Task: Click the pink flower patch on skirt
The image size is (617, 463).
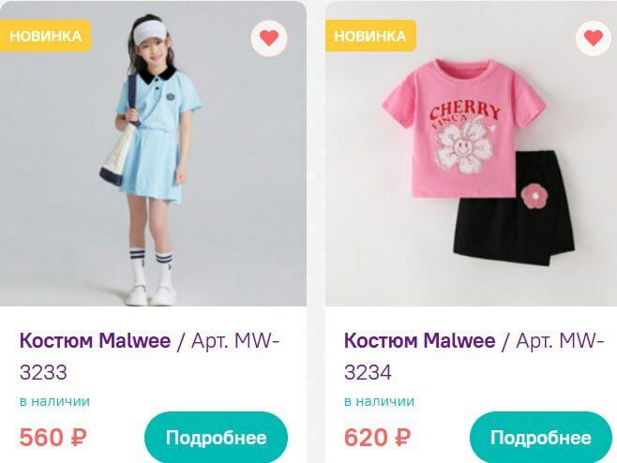Action: coord(534,196)
